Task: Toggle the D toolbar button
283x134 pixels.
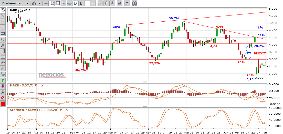Action: [75, 3]
